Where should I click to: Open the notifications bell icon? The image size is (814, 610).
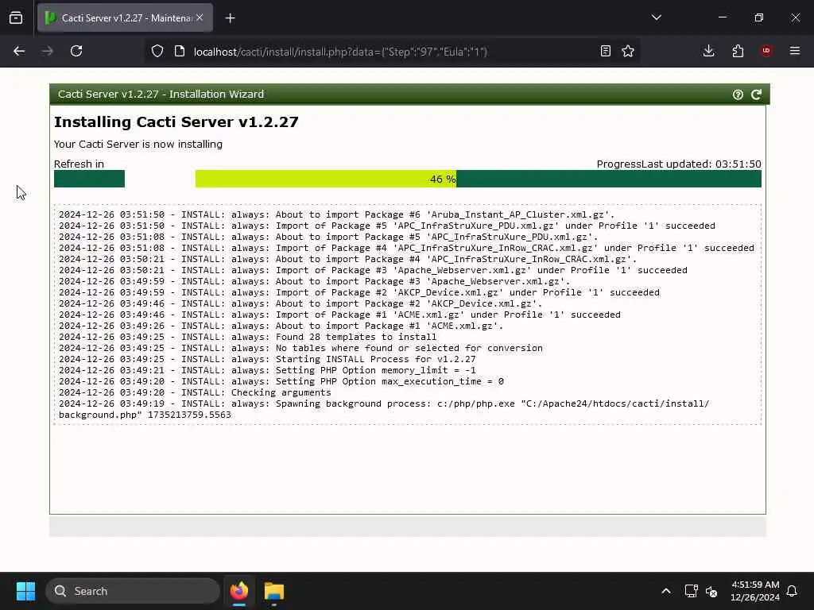793,591
